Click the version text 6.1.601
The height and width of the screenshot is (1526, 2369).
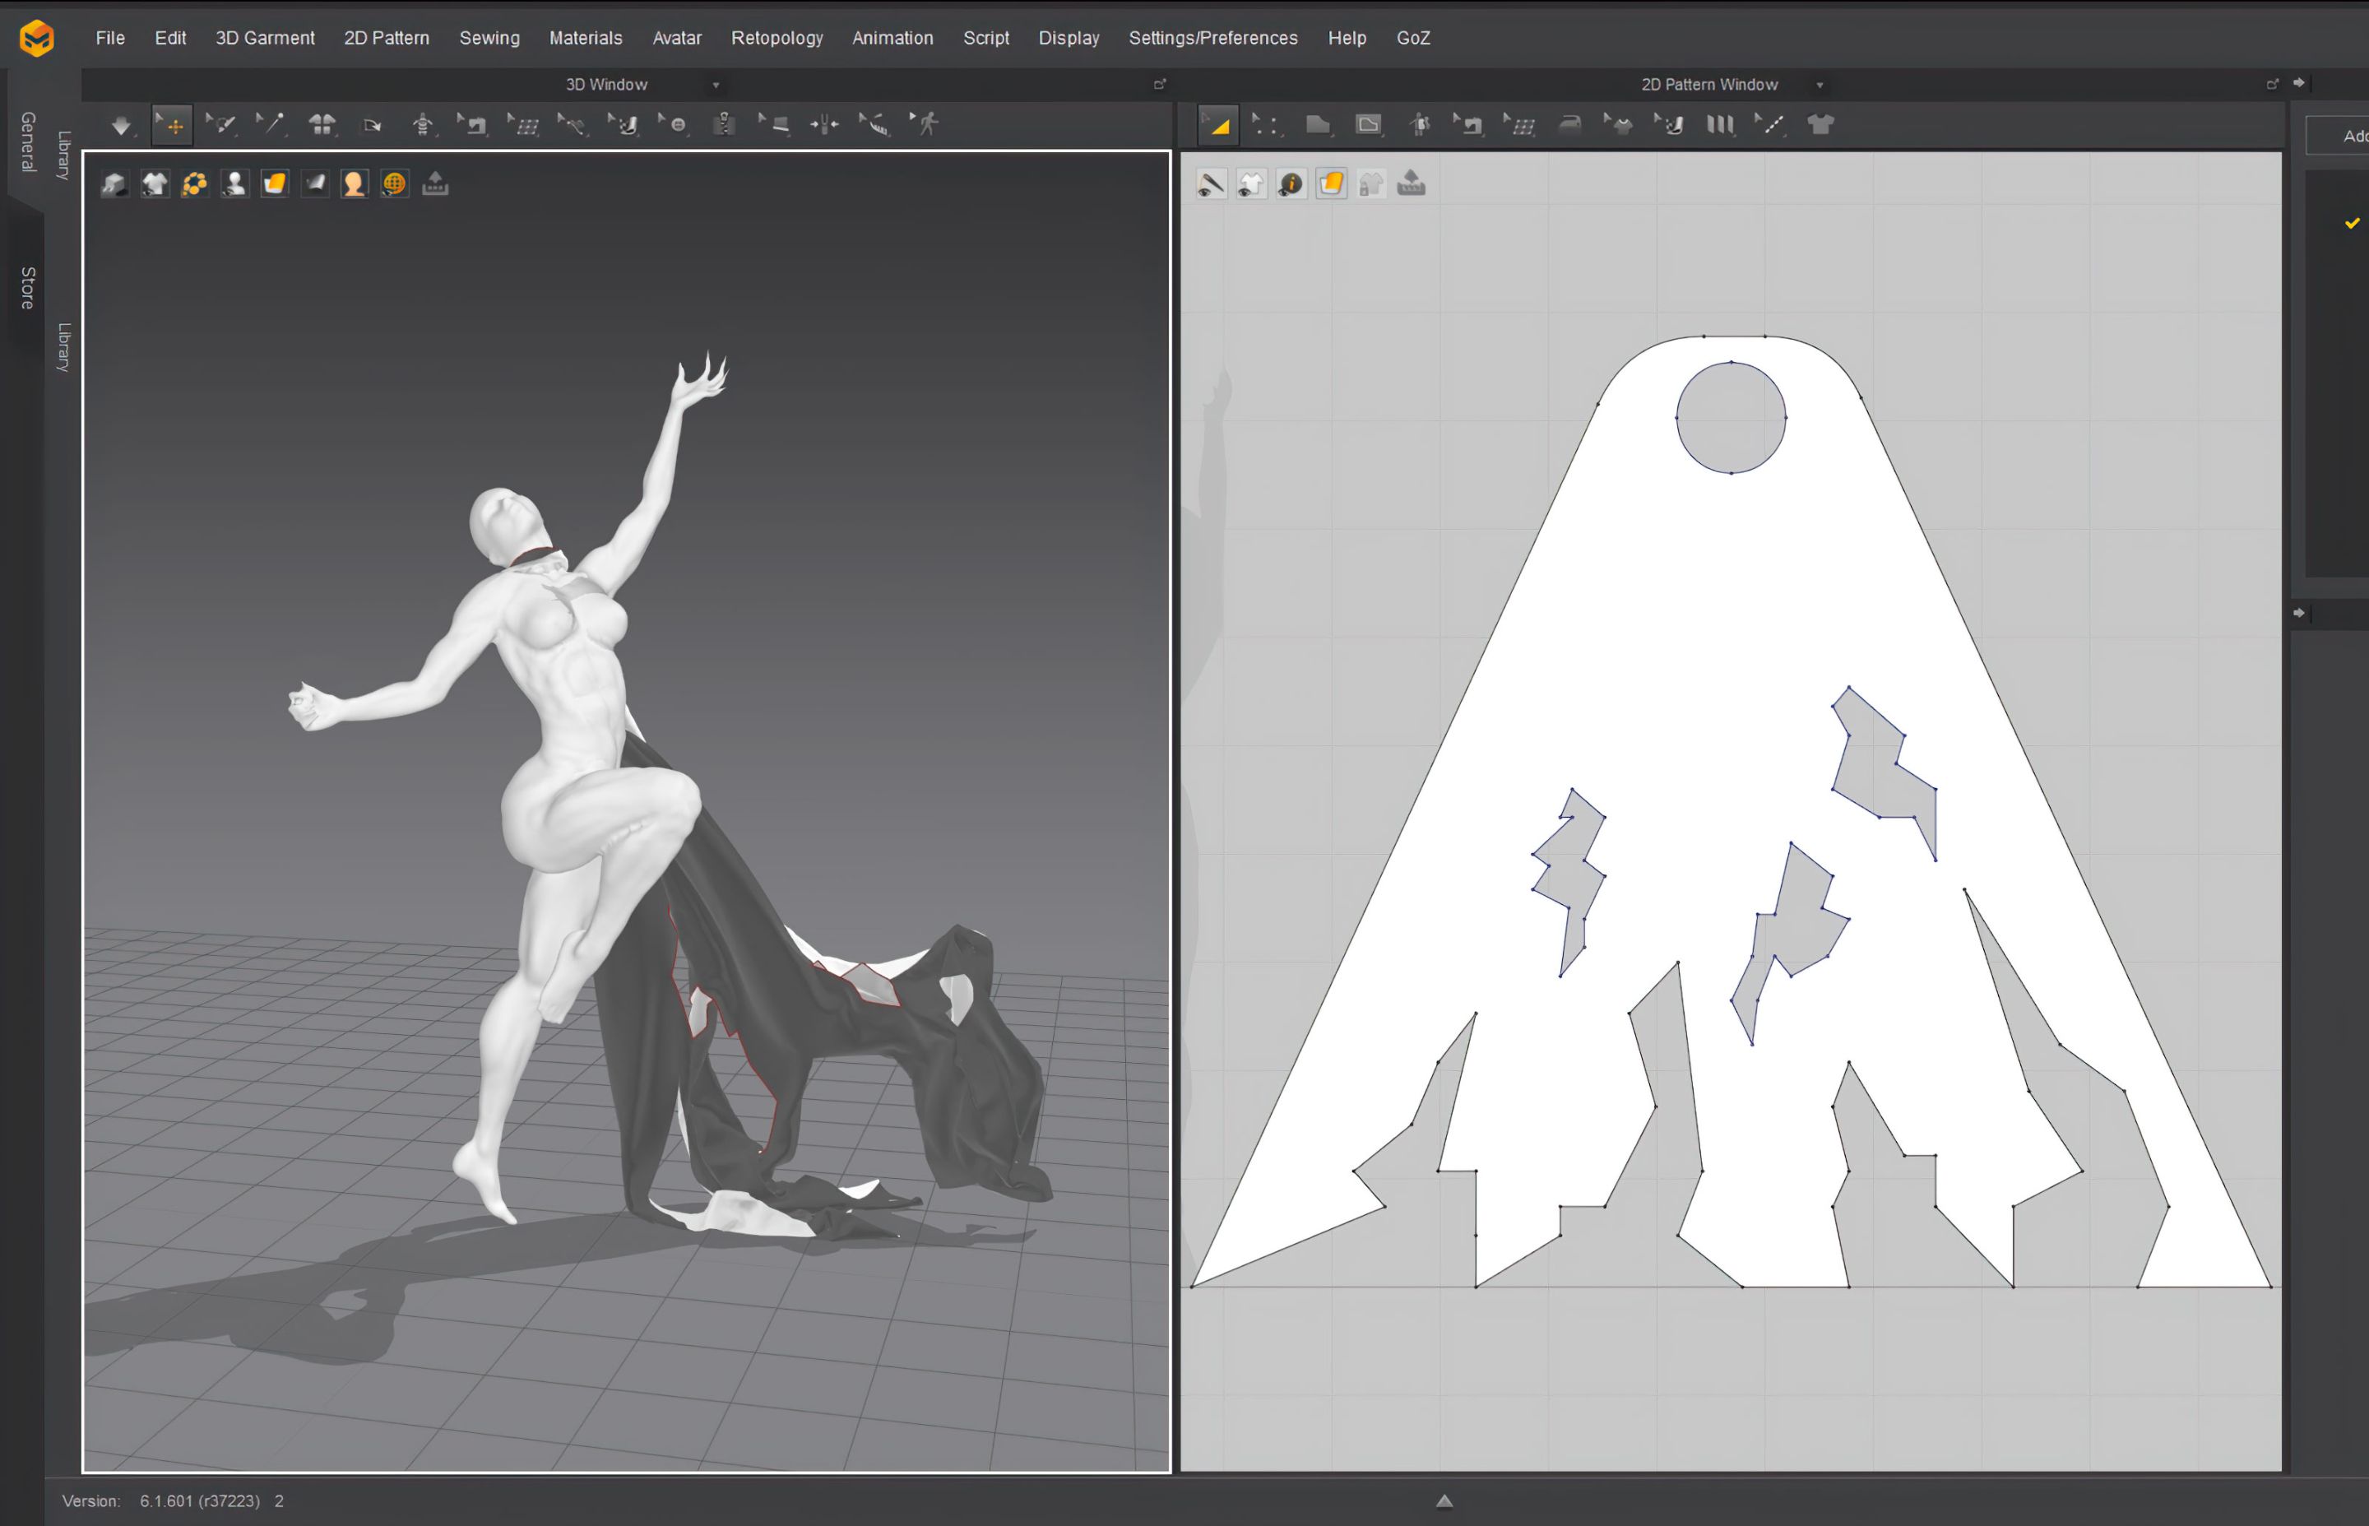pyautogui.click(x=199, y=1500)
